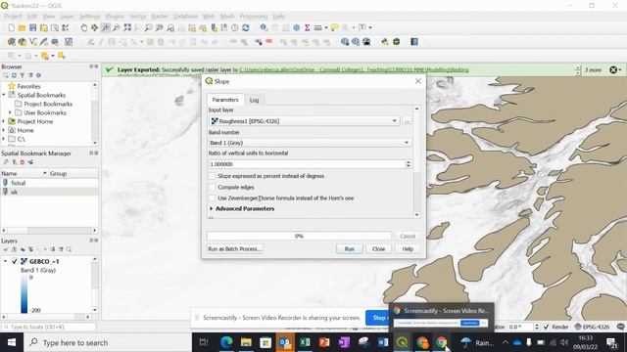Collapse the GEBCO layer legend
This screenshot has height=352, width=627.
pyautogui.click(x=5, y=261)
